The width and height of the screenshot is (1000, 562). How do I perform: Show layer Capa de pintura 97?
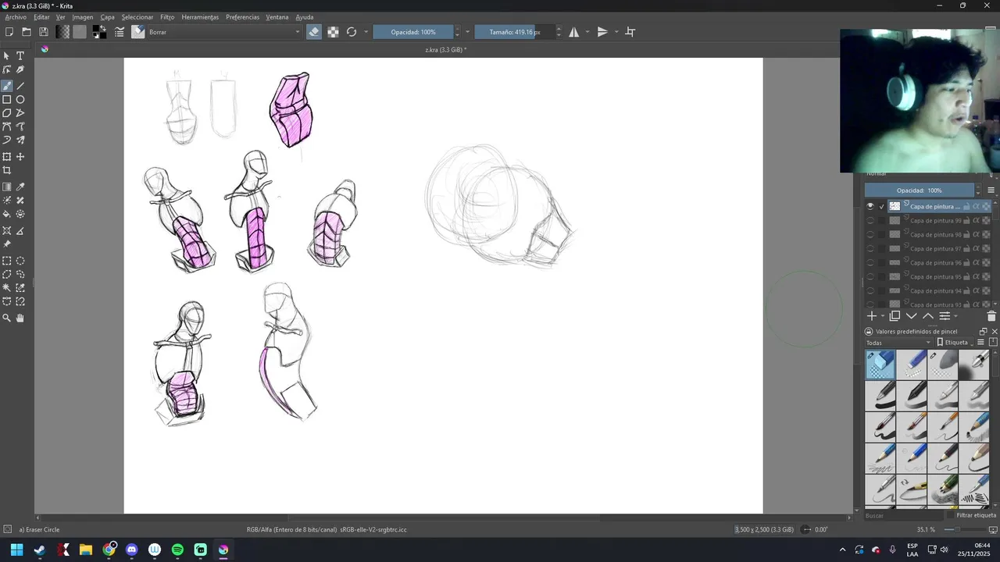[x=870, y=249]
